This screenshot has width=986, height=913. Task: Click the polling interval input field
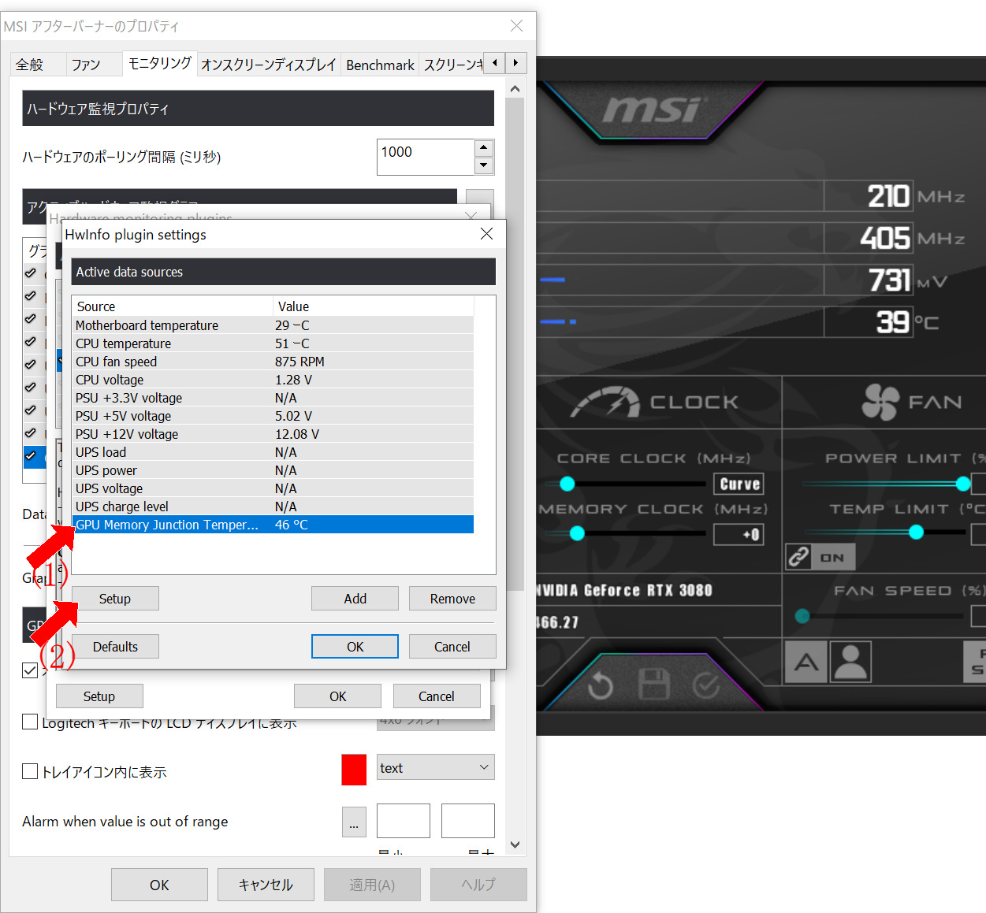[426, 157]
